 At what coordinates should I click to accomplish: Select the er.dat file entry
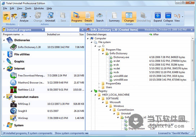[117, 61]
